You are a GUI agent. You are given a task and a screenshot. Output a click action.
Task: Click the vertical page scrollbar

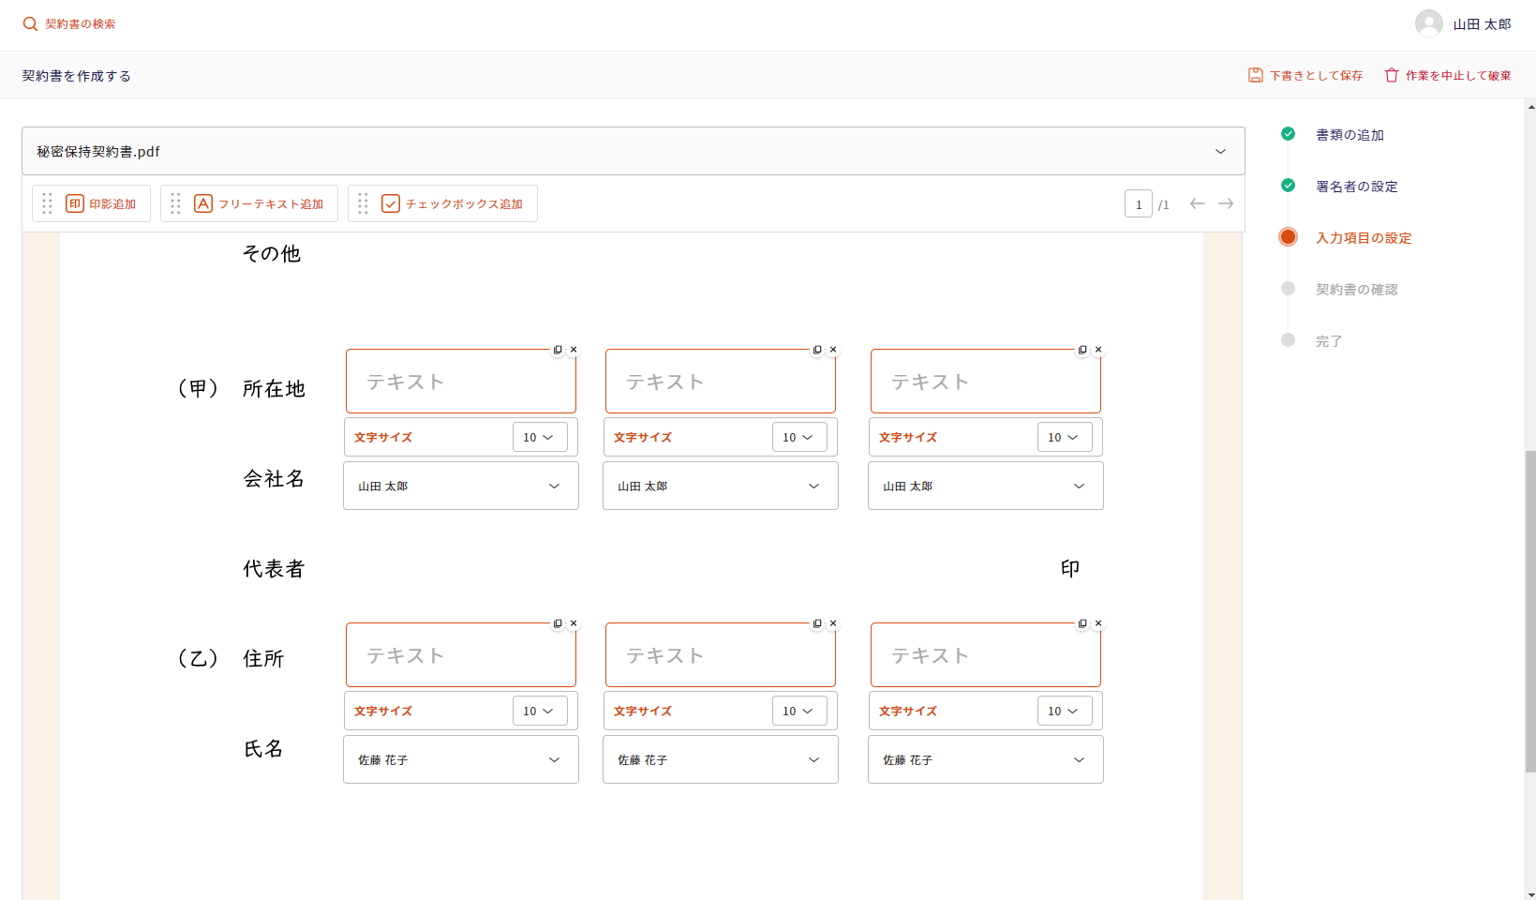[x=1530, y=609]
